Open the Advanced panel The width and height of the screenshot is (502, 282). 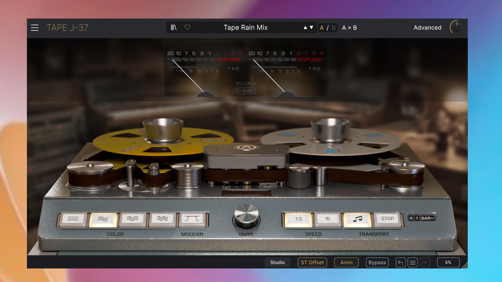(x=427, y=28)
